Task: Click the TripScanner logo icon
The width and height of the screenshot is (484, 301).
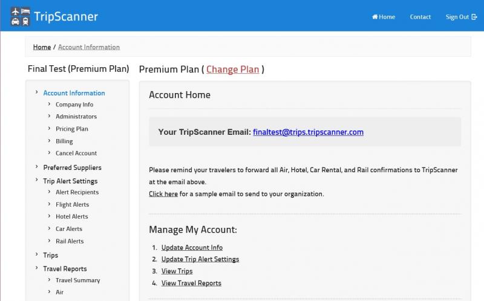Action: 21,16
